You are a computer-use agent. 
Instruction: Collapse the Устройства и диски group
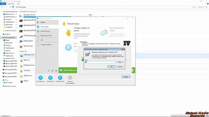pos(19,12)
